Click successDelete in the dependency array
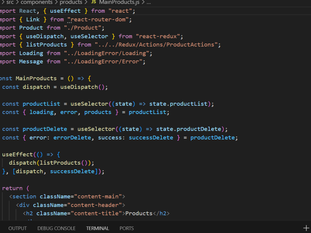The image size is (311, 233). tap(72, 171)
